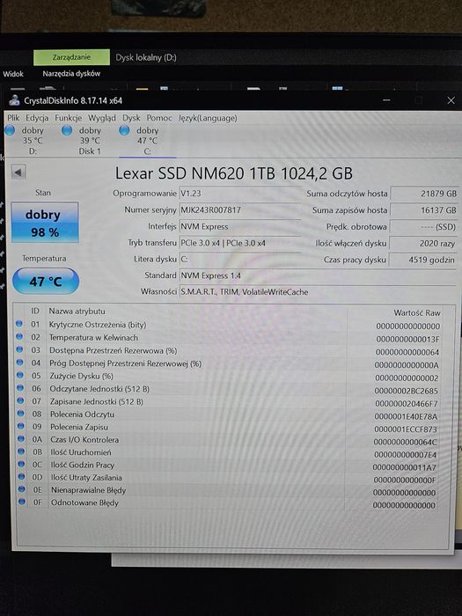Open the Edycja menu
The width and height of the screenshot is (462, 616).
[x=37, y=118]
